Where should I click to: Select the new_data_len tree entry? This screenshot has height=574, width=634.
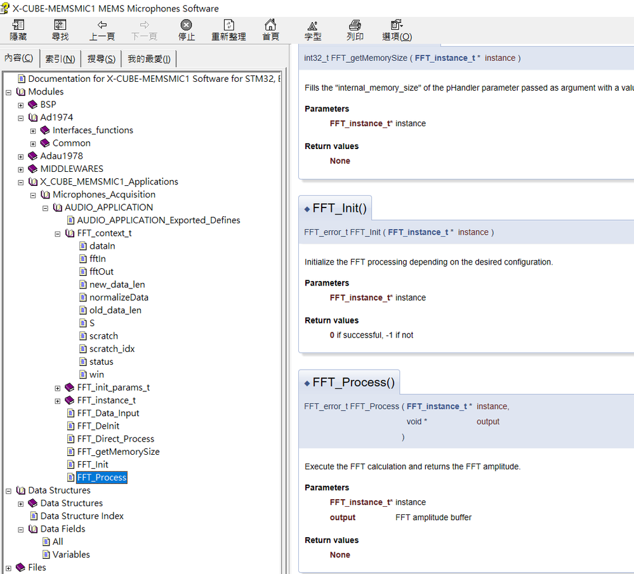(117, 285)
